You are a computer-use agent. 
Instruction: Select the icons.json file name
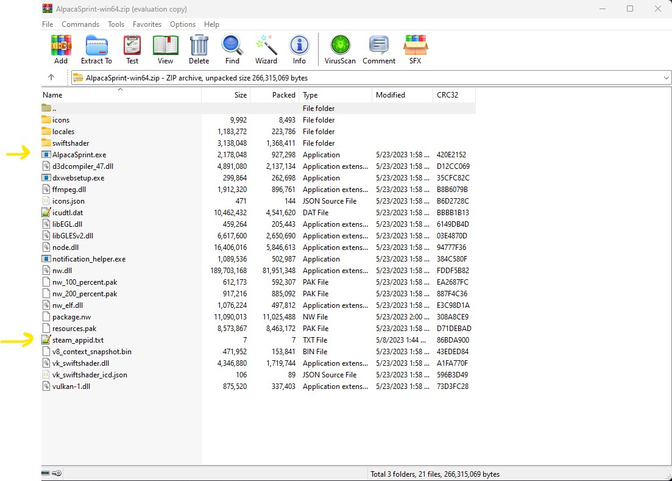coord(68,201)
